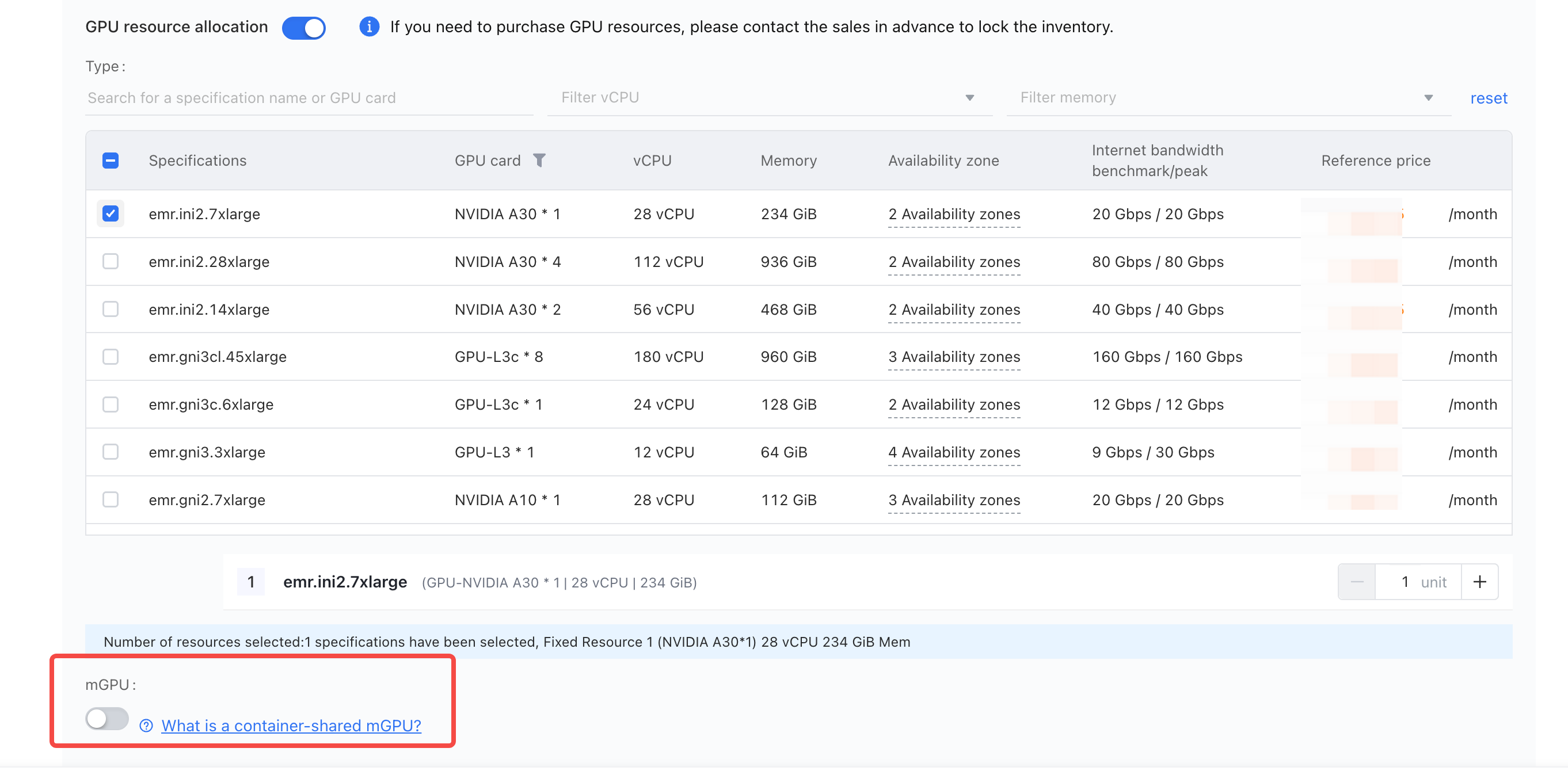Select the emr.gni3cl.45xlarge checkbox
This screenshot has height=771, width=1568.
[110, 357]
